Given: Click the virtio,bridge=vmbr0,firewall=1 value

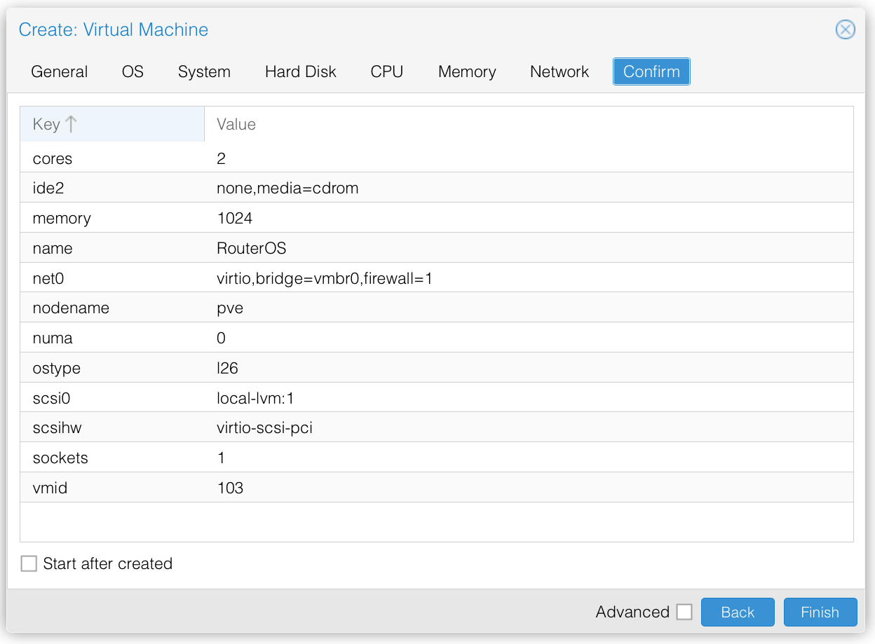Looking at the screenshot, I should (325, 279).
